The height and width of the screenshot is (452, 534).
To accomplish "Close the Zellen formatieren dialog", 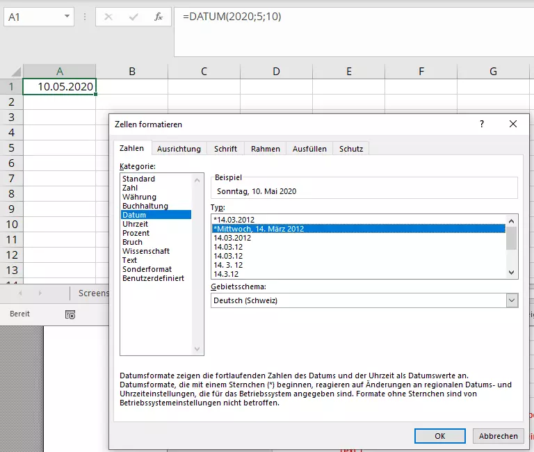I will pos(513,124).
